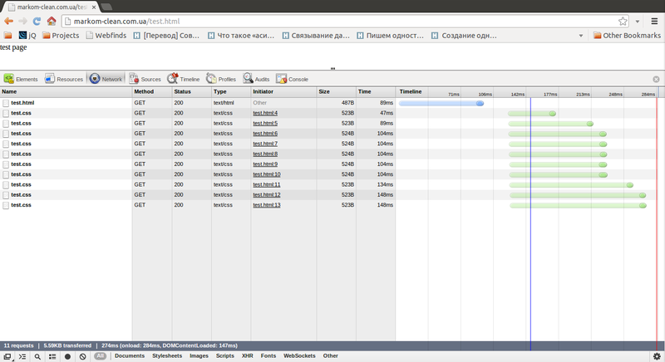Open the Timeline column header options
The width and height of the screenshot is (665, 362).
411,91
